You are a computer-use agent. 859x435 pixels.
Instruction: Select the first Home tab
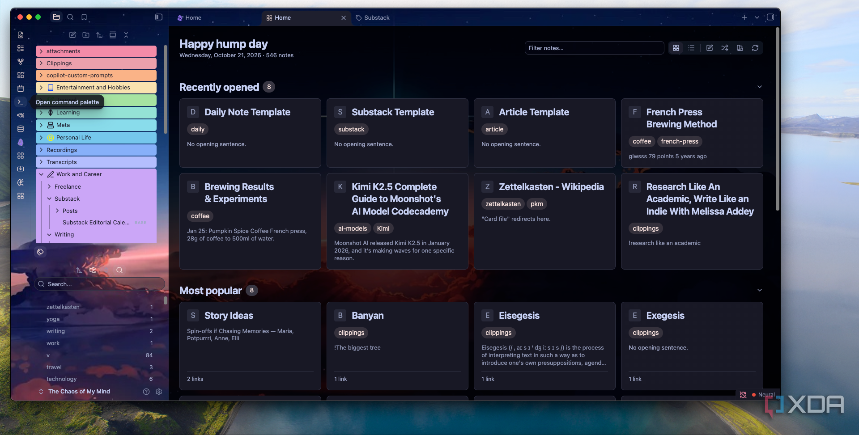pos(190,17)
